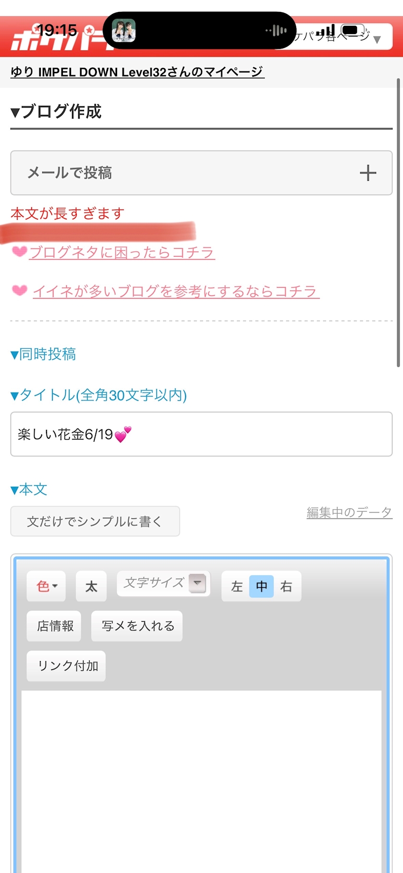
Task: Open the 色 text color picker
Action: point(46,586)
